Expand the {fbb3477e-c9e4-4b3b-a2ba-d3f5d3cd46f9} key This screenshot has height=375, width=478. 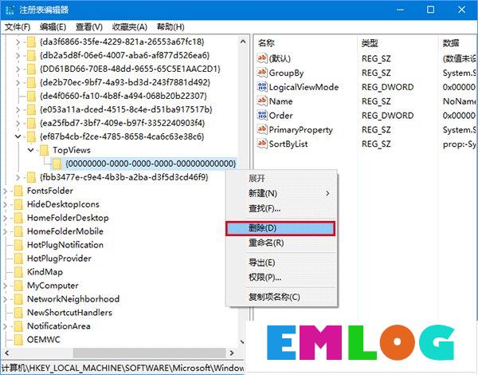(x=18, y=177)
